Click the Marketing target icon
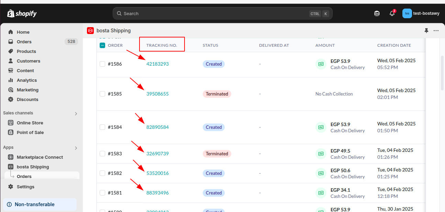 tap(11, 90)
